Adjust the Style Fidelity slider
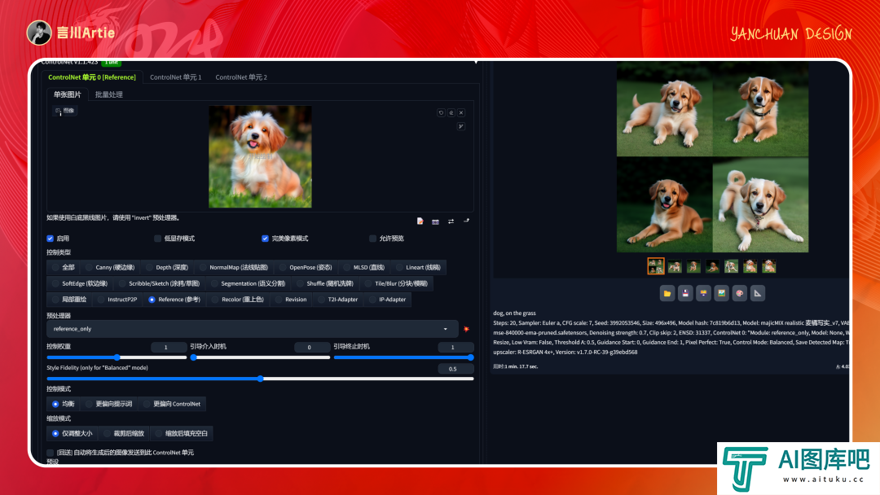This screenshot has width=880, height=495. point(261,379)
